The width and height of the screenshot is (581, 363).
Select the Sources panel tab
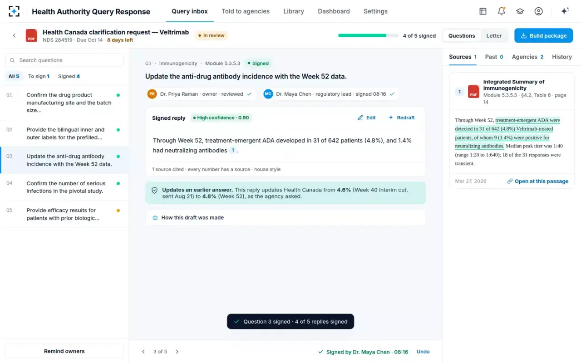pyautogui.click(x=463, y=57)
